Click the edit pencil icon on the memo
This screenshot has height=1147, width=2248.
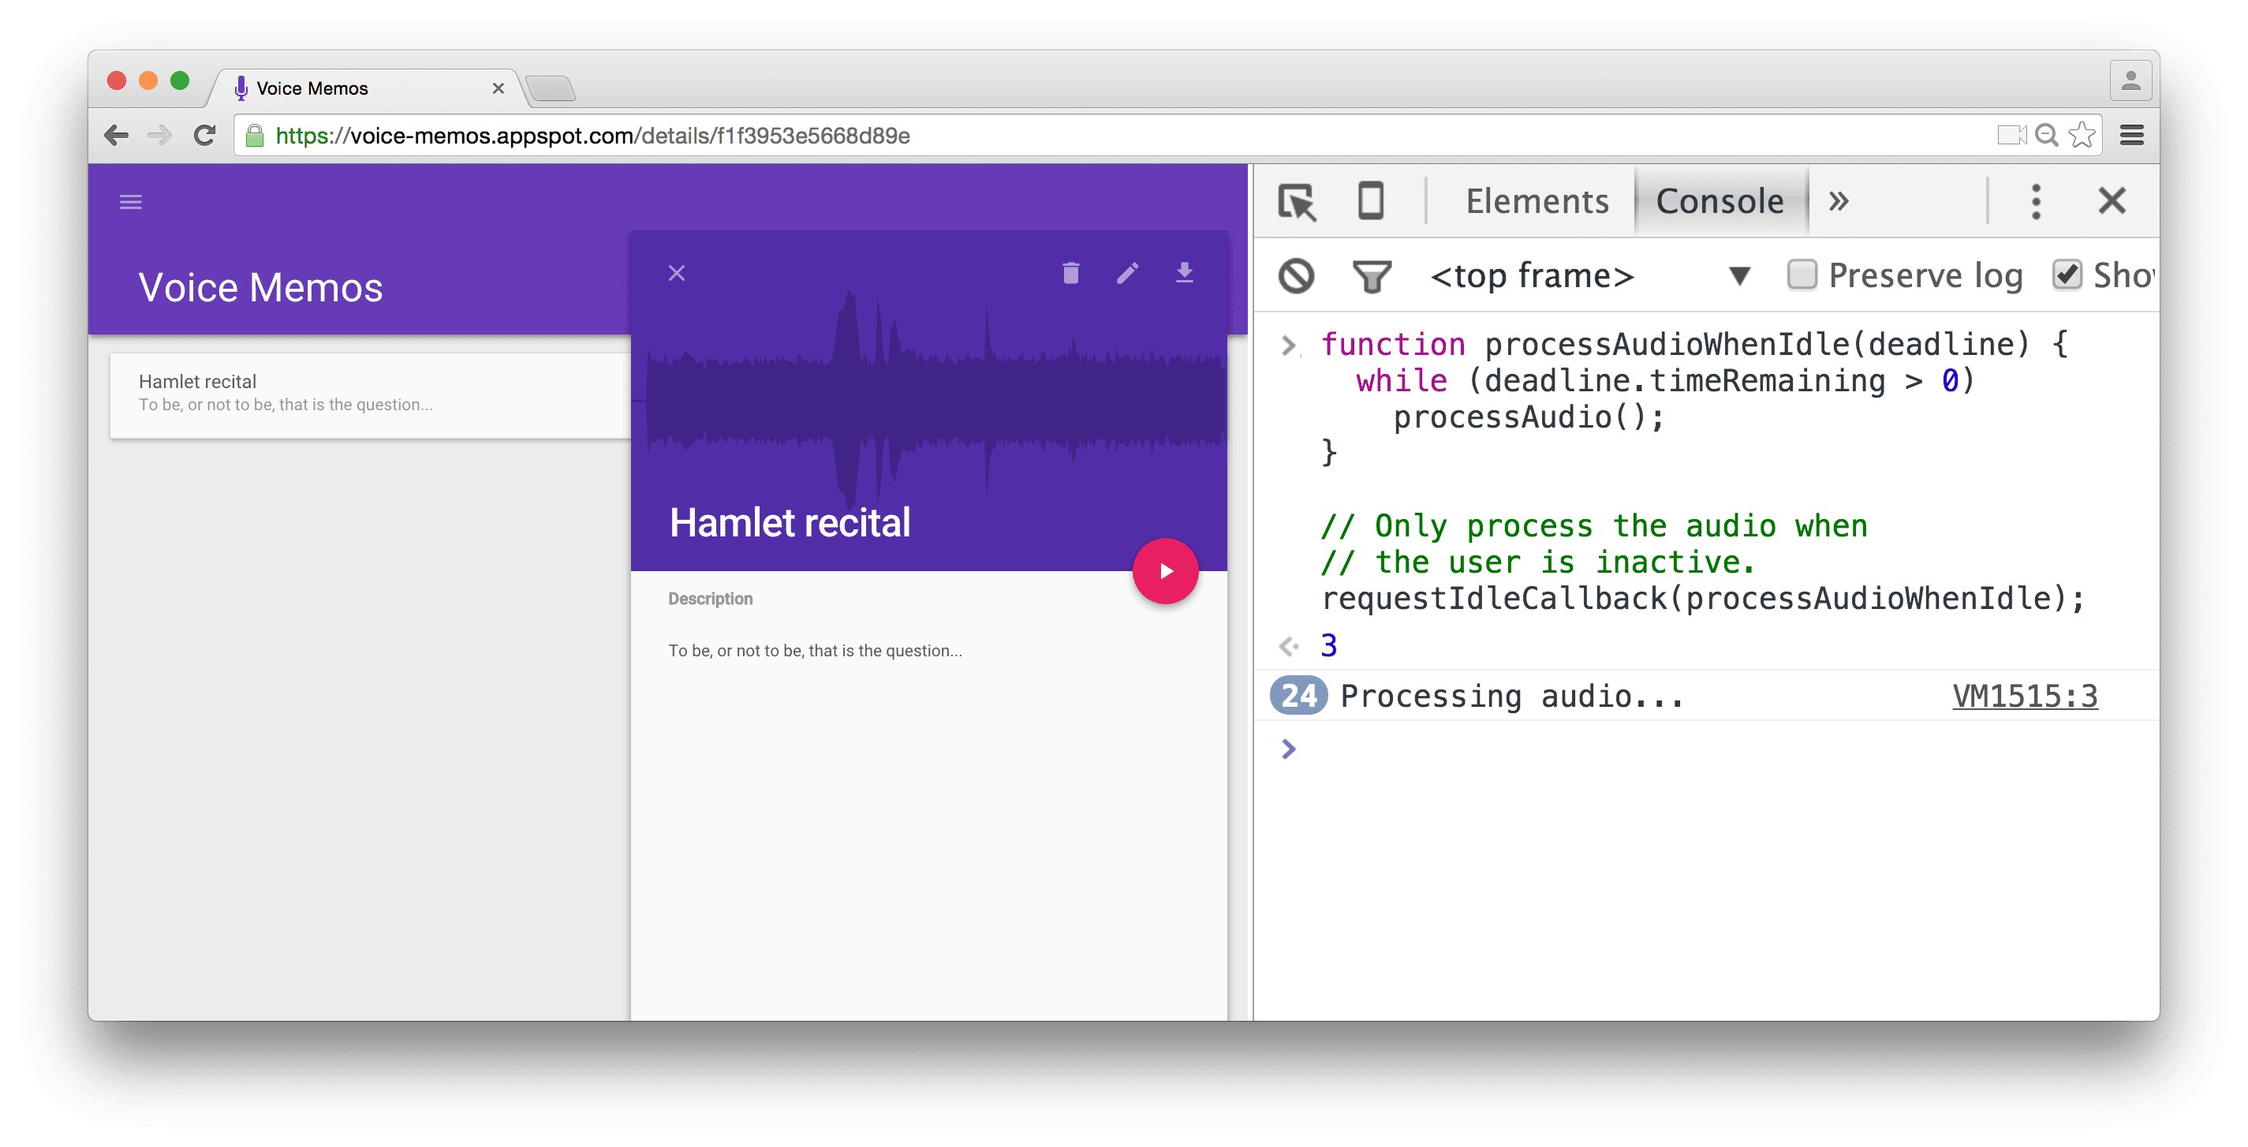click(1129, 275)
